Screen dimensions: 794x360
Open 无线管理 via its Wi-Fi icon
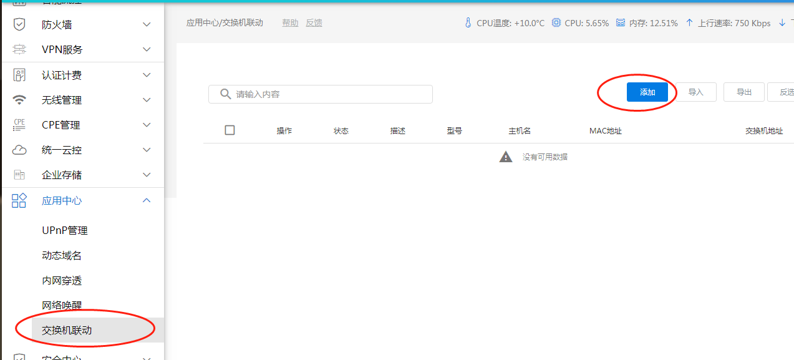19,99
